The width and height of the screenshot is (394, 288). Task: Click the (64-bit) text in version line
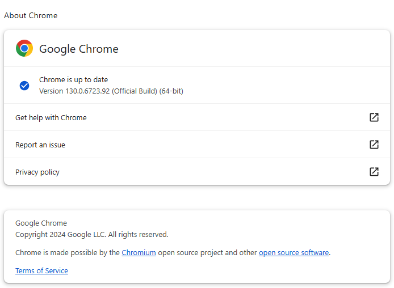coord(171,91)
